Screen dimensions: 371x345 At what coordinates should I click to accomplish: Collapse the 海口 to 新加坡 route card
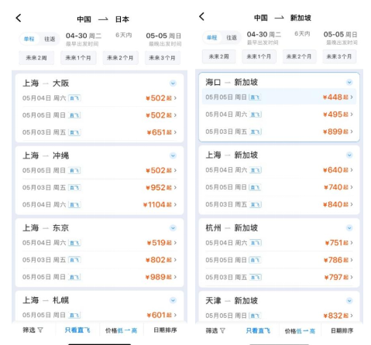[349, 82]
